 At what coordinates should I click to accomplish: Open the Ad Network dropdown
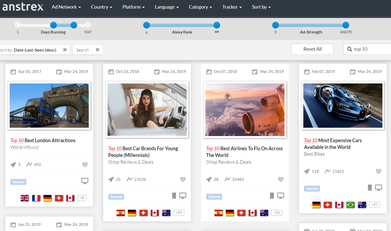pos(66,7)
